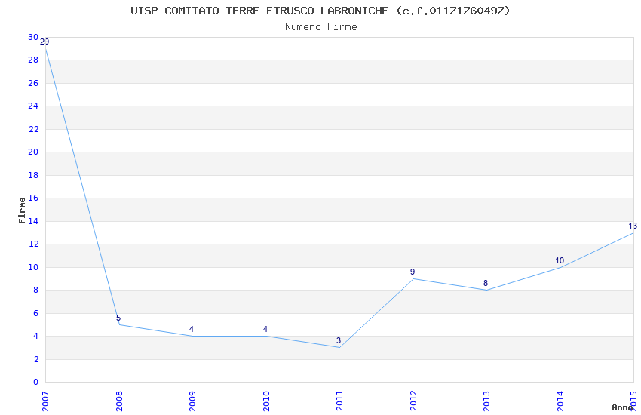
Task: Click the x-axis year label 2013
Action: [x=486, y=401]
